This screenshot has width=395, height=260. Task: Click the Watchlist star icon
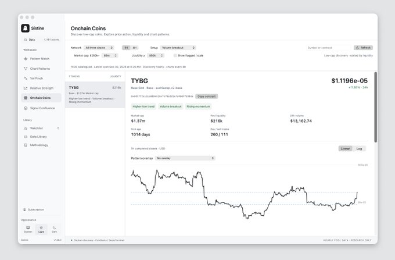click(26, 129)
